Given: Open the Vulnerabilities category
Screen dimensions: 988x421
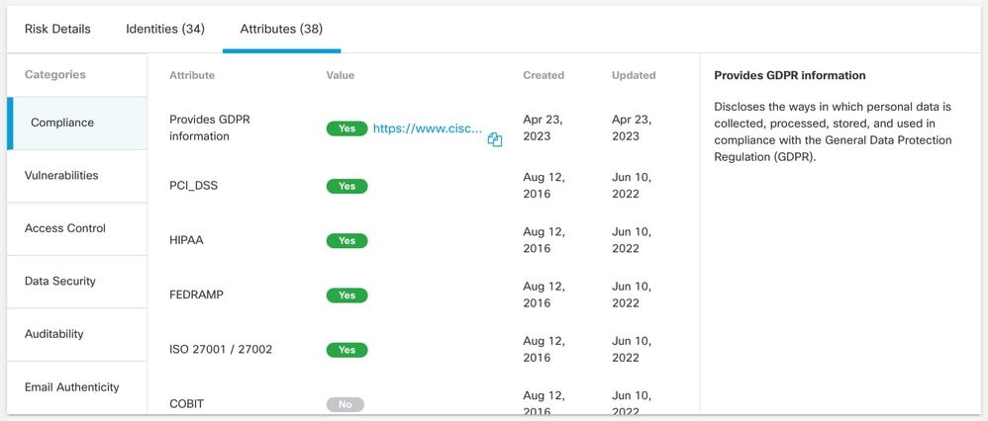Looking at the screenshot, I should pos(61,175).
